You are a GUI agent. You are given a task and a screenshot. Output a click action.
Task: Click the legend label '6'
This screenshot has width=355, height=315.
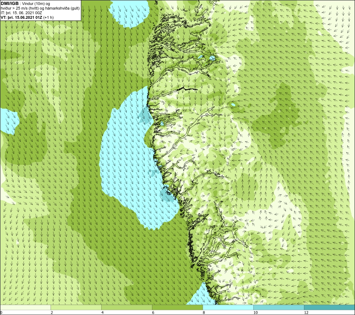pyautogui.click(x=153, y=313)
